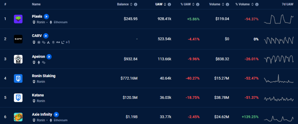This screenshot has width=298, height=124.
Task: Click the double-arrow chain icon in CARV row
Action: (x=58, y=42)
